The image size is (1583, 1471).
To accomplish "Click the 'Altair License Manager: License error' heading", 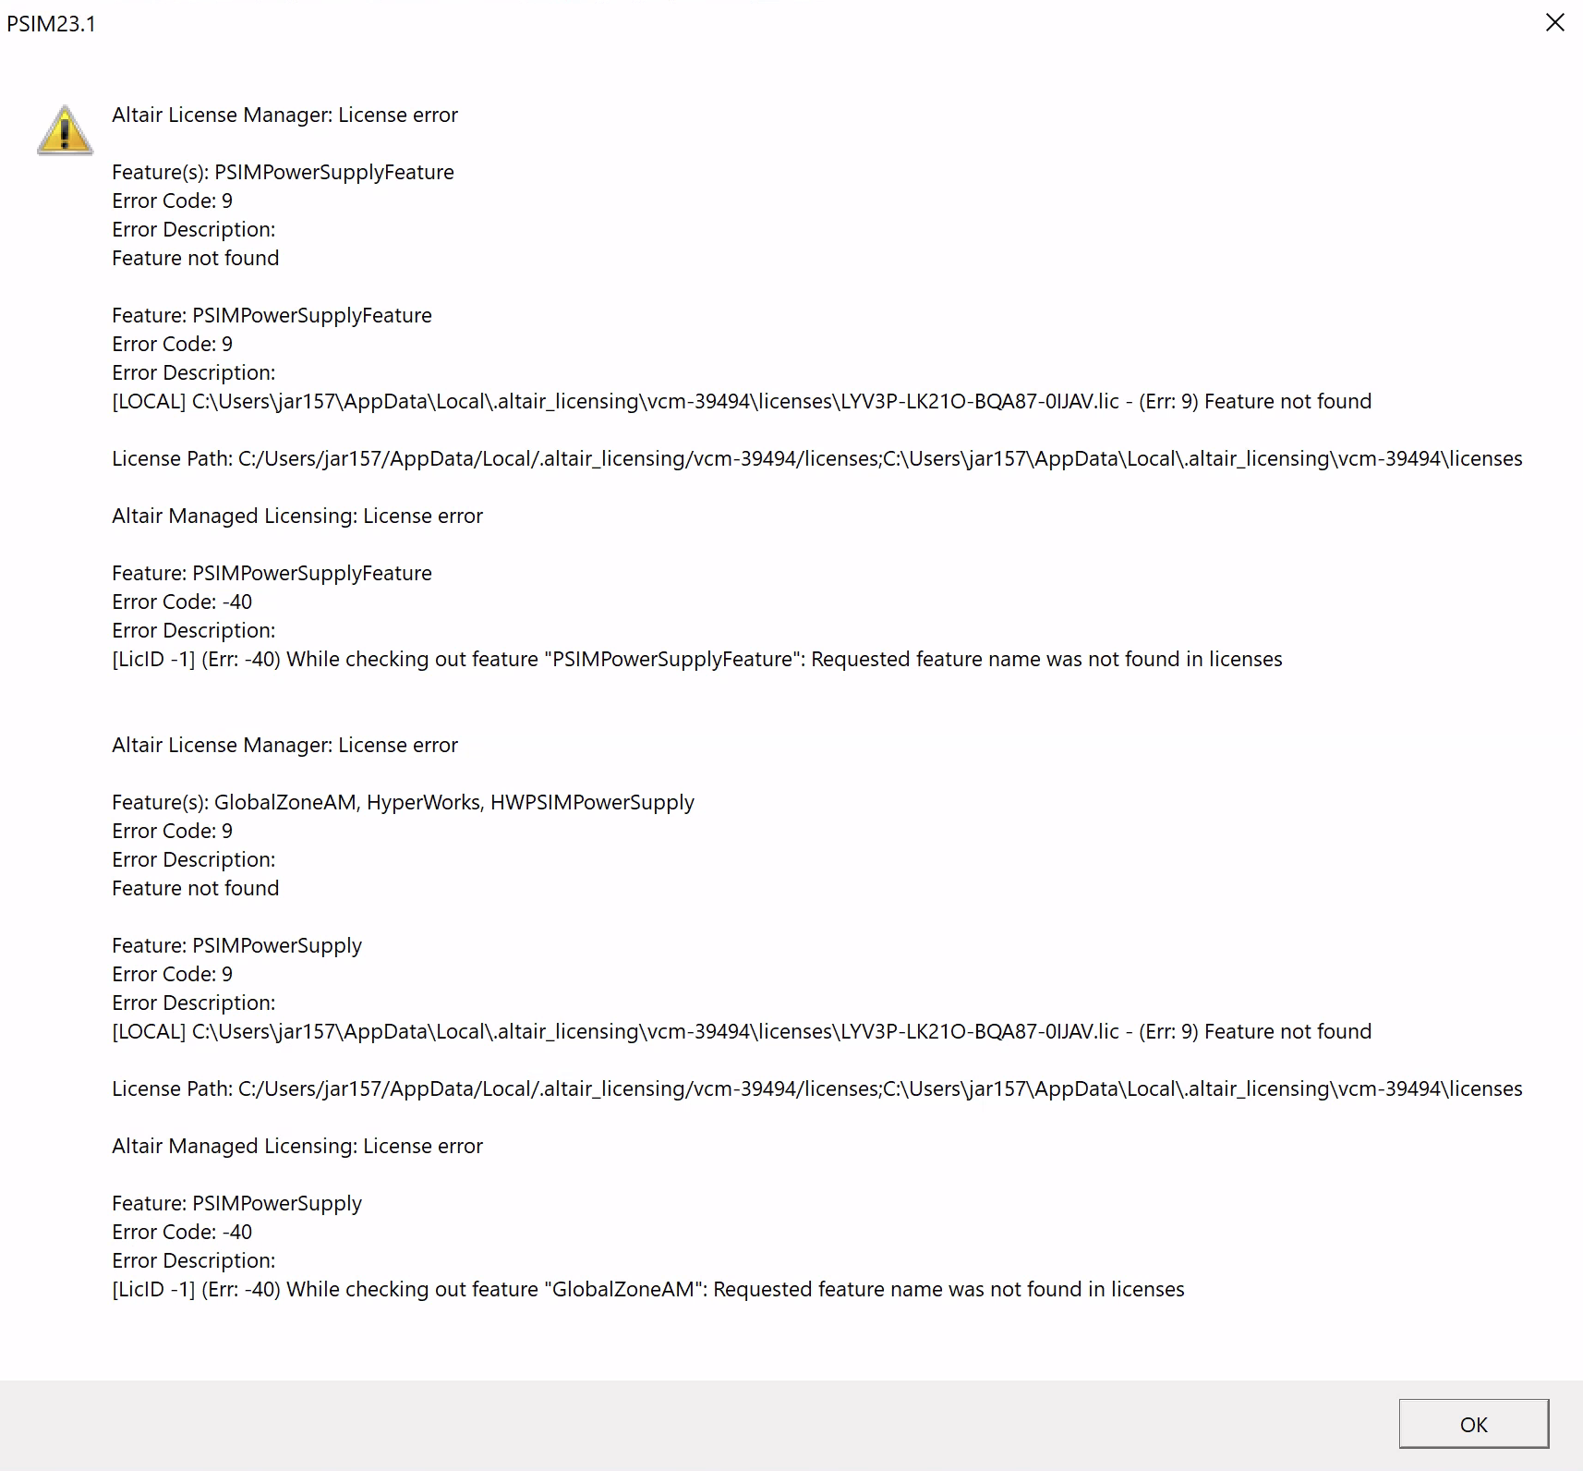I will pos(284,115).
